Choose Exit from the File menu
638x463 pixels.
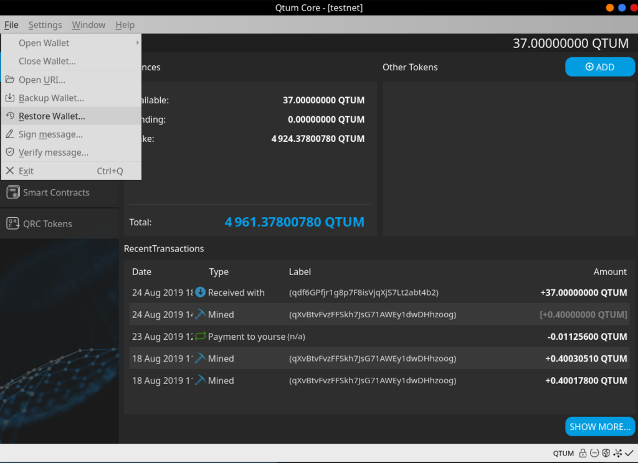click(71, 171)
